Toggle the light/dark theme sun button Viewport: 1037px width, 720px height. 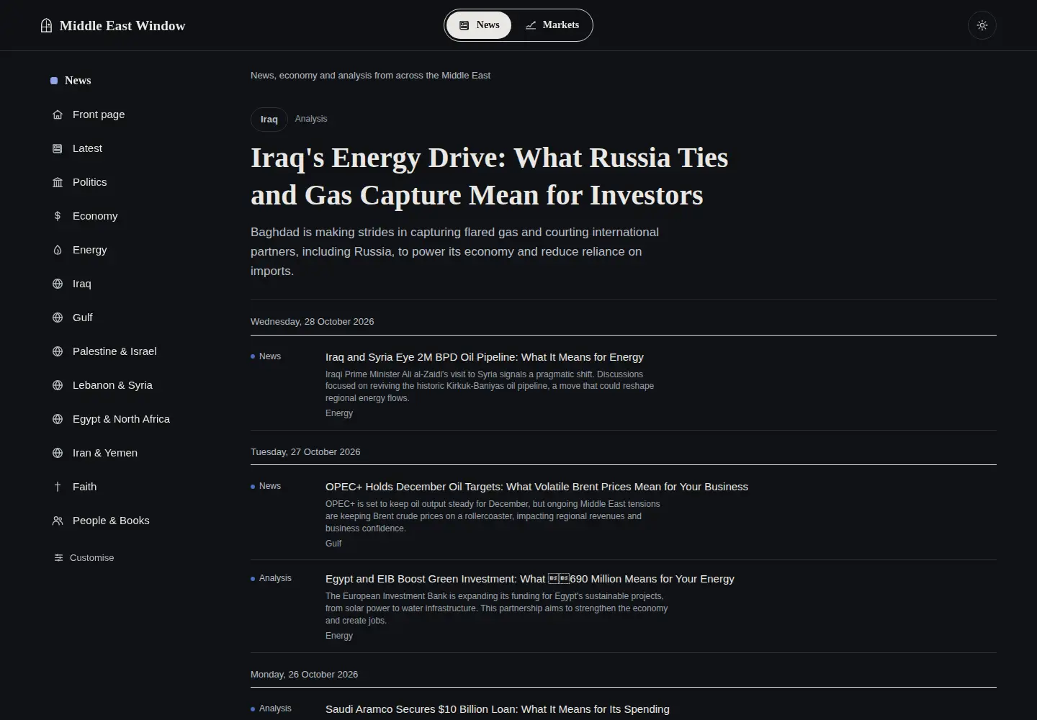click(x=982, y=25)
